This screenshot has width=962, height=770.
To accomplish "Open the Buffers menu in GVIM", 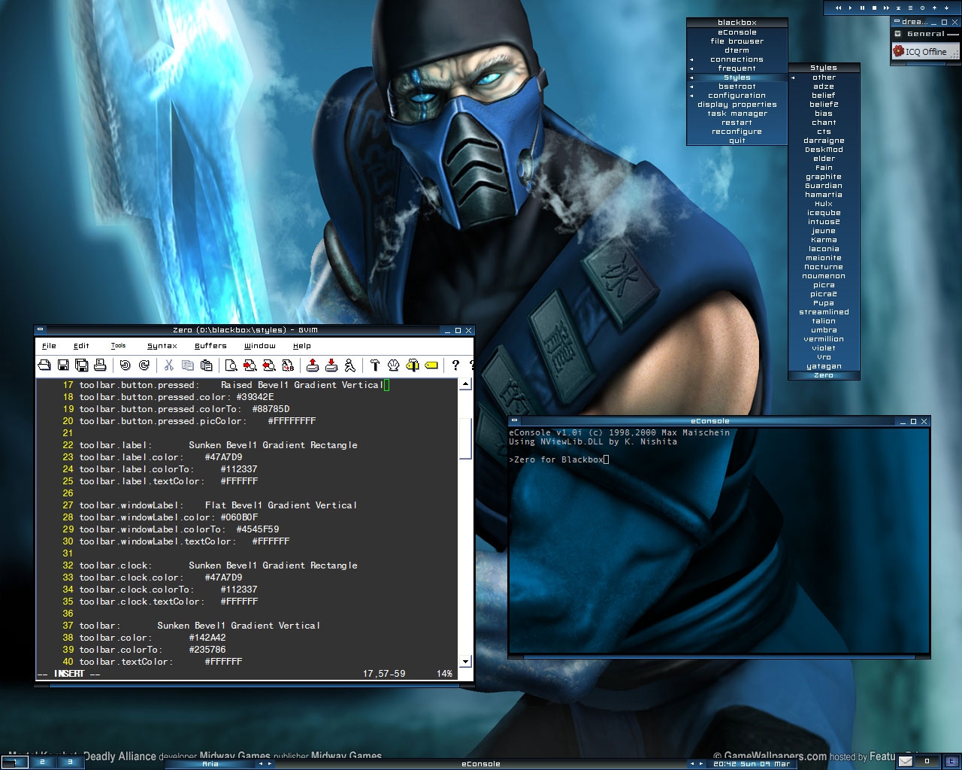I will 210,346.
